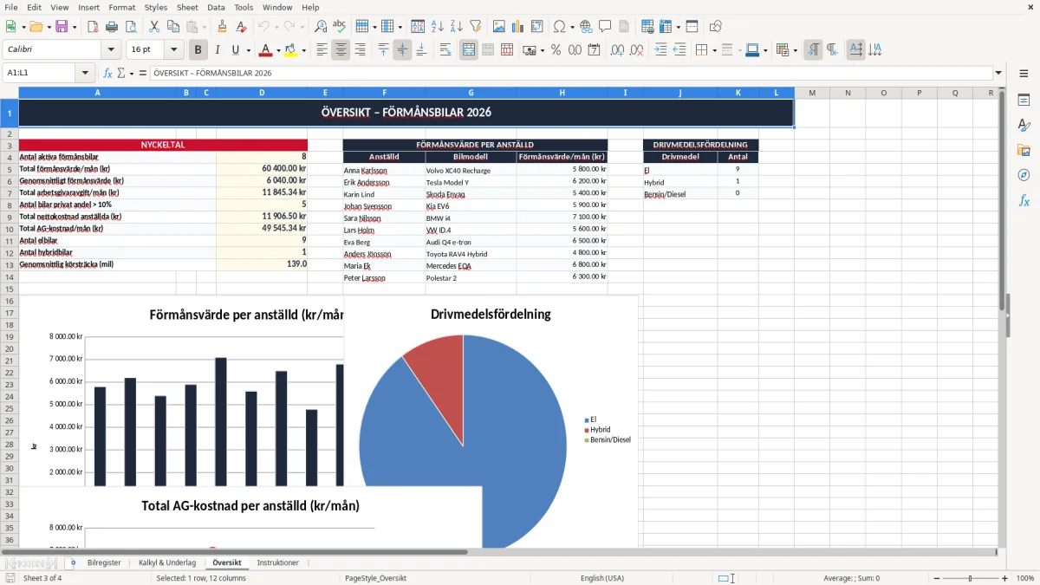This screenshot has height=585, width=1040.
Task: Open the sidebar Navigator compass icon
Action: (1024, 175)
